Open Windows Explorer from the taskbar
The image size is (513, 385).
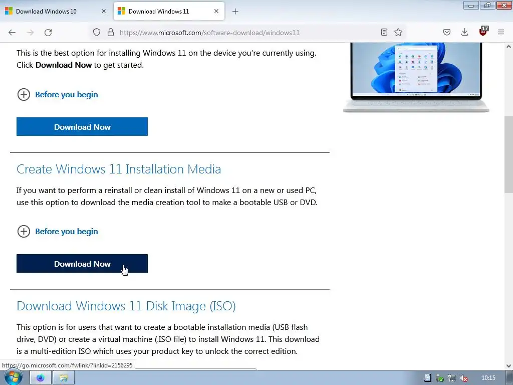(64, 378)
